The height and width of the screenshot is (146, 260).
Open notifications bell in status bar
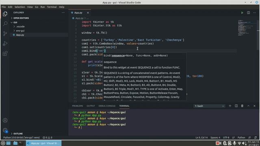(x=256, y=137)
